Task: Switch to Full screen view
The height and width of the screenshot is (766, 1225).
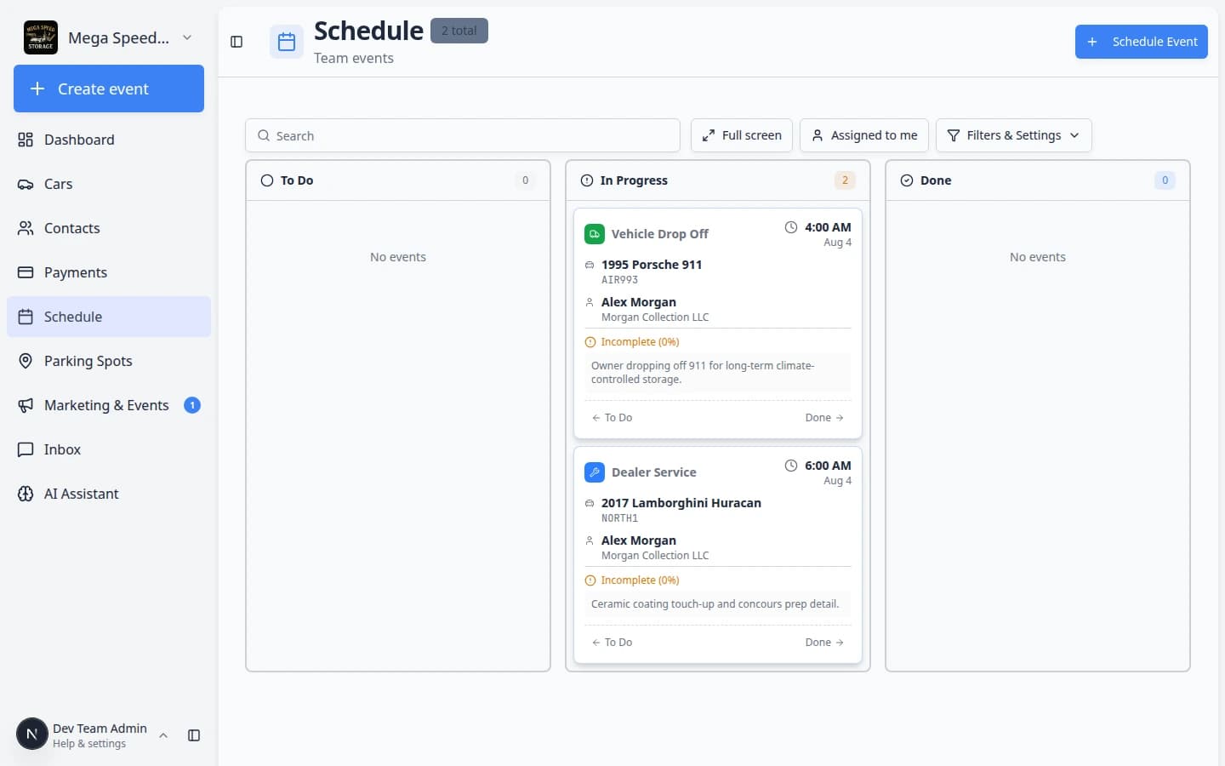Action: [x=742, y=135]
